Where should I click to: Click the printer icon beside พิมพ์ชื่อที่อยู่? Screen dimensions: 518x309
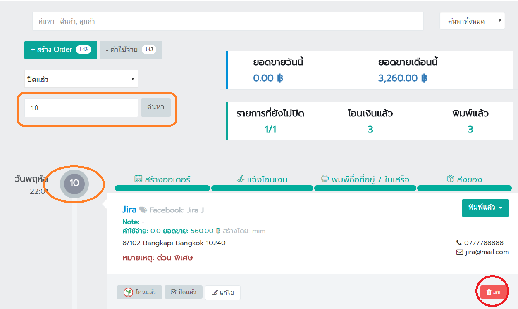(x=325, y=179)
